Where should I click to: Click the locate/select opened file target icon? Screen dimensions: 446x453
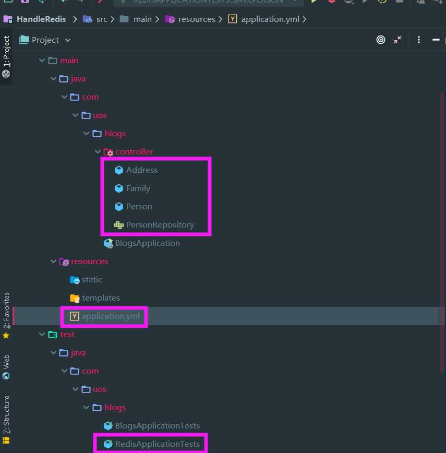click(x=380, y=40)
